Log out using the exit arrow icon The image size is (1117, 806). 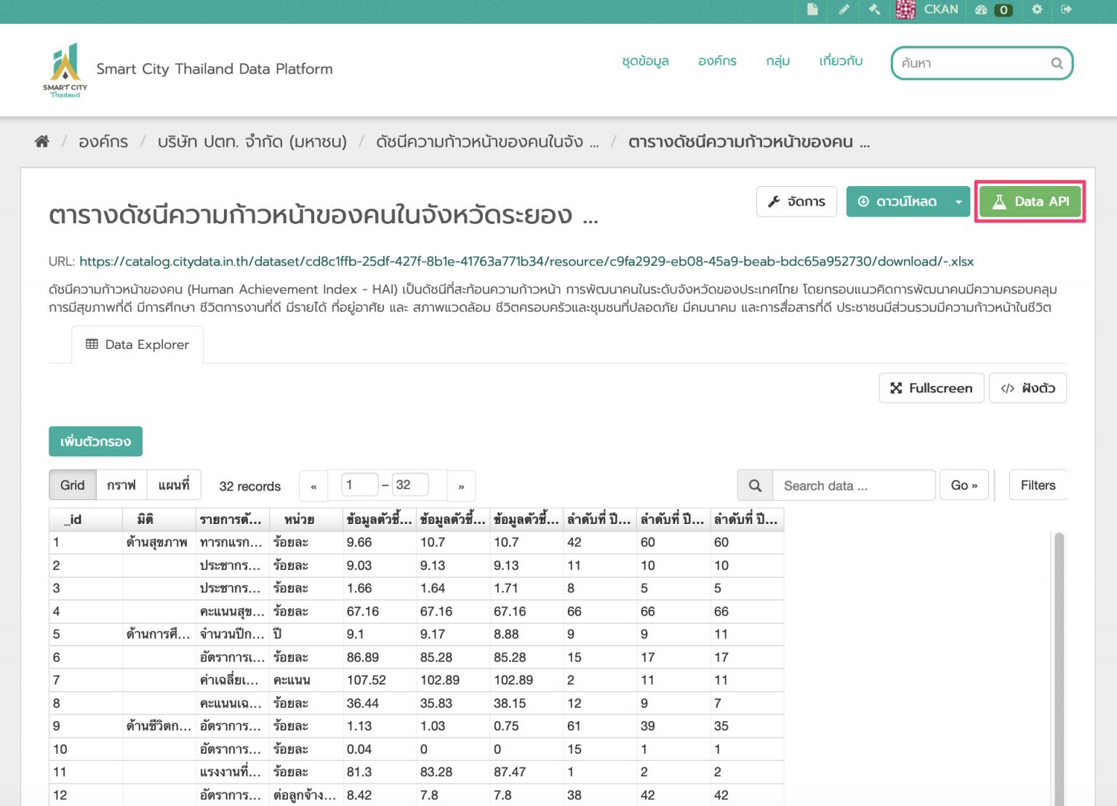1066,9
